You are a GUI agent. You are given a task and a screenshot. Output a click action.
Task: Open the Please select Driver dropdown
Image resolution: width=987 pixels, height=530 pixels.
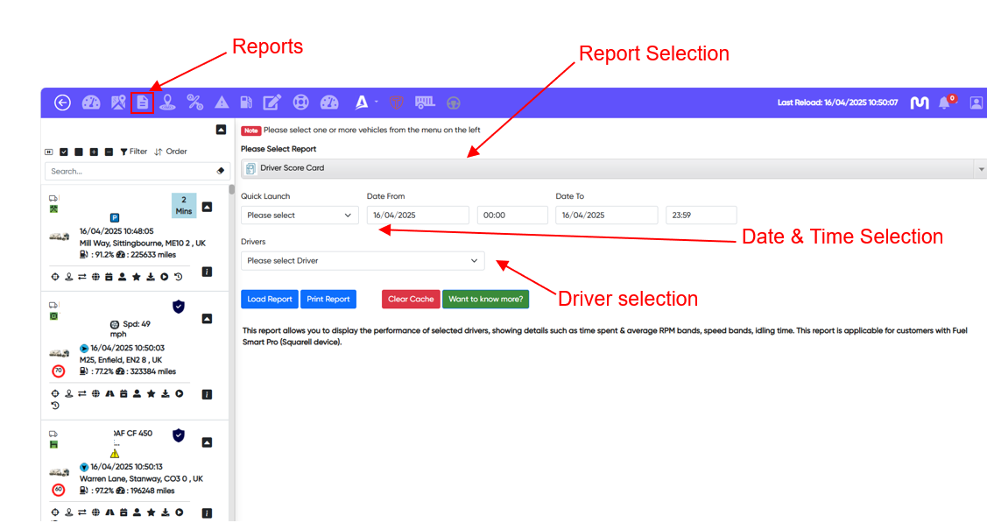pyautogui.click(x=363, y=261)
